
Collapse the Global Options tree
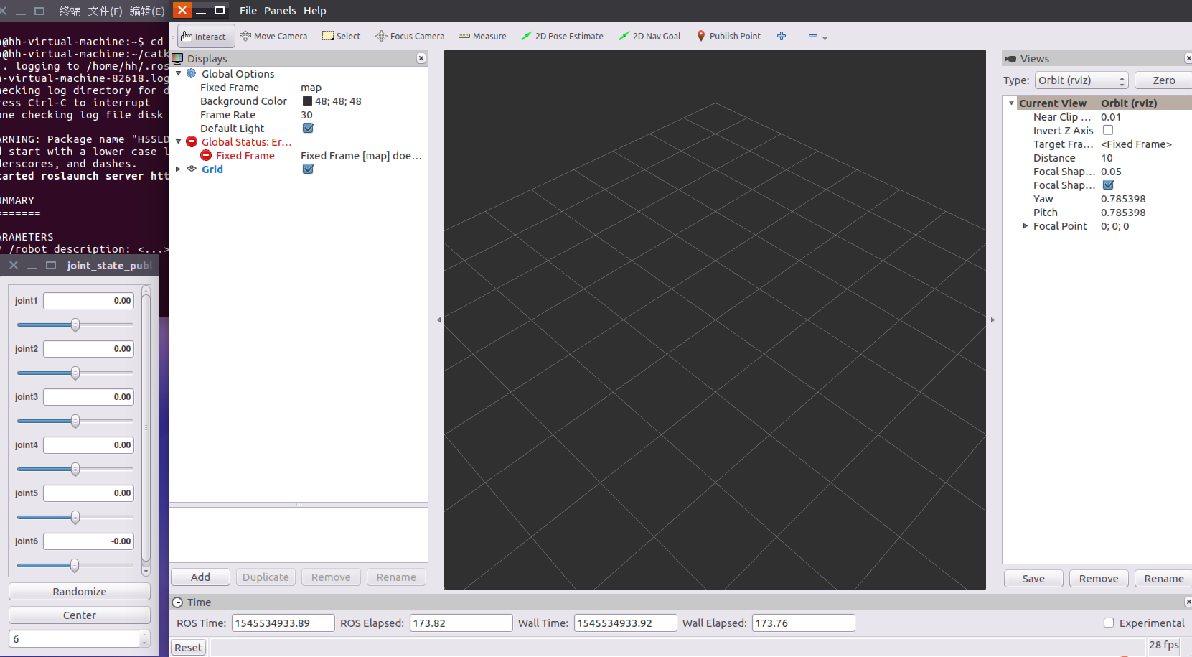179,73
